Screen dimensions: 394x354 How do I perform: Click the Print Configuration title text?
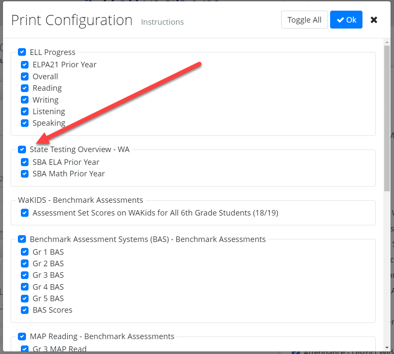coord(72,20)
